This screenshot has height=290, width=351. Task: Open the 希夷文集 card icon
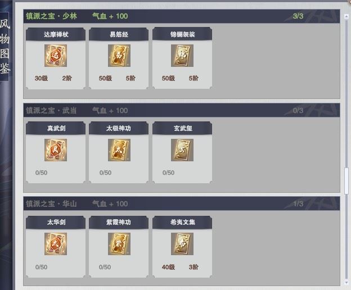[x=182, y=244]
